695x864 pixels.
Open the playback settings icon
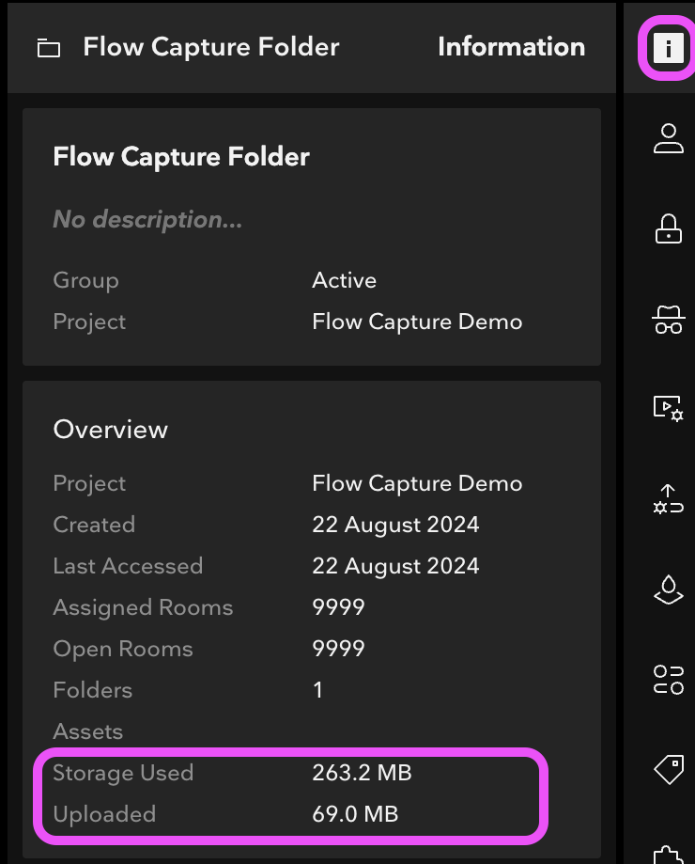pos(668,408)
